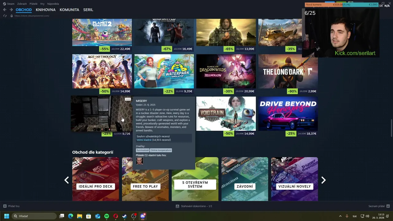Image resolution: width=393 pixels, height=221 pixels.
Task: Click Přidat hru to add a game
Action: pos(11,206)
